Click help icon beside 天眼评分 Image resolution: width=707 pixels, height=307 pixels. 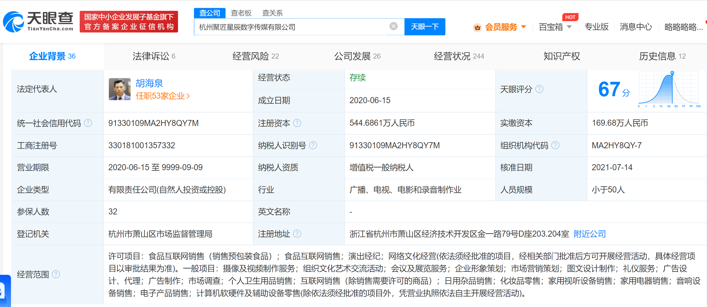pos(539,89)
